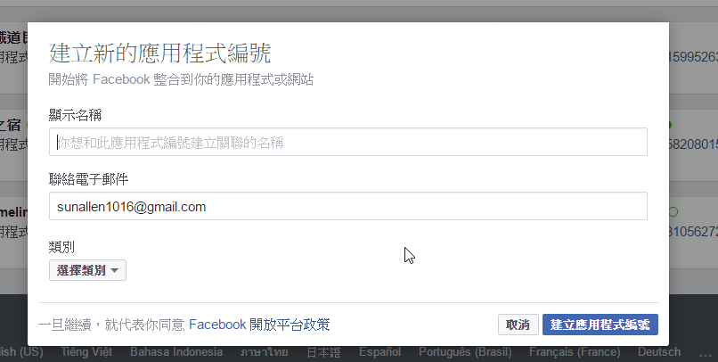This screenshot has width=718, height=362.
Task: Click the 建立應用程式編號 create button
Action: pyautogui.click(x=600, y=325)
